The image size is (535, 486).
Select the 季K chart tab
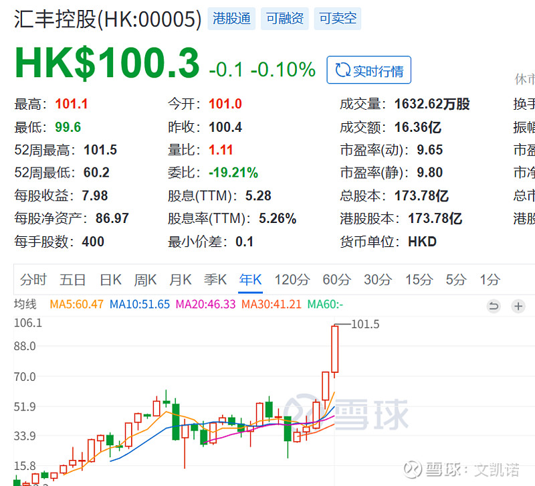(x=215, y=280)
